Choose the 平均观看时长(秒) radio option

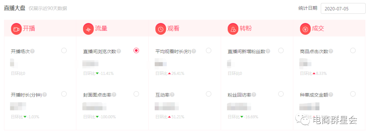click(208, 50)
